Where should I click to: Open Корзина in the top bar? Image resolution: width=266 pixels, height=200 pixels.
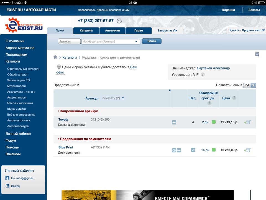pyautogui.click(x=228, y=10)
